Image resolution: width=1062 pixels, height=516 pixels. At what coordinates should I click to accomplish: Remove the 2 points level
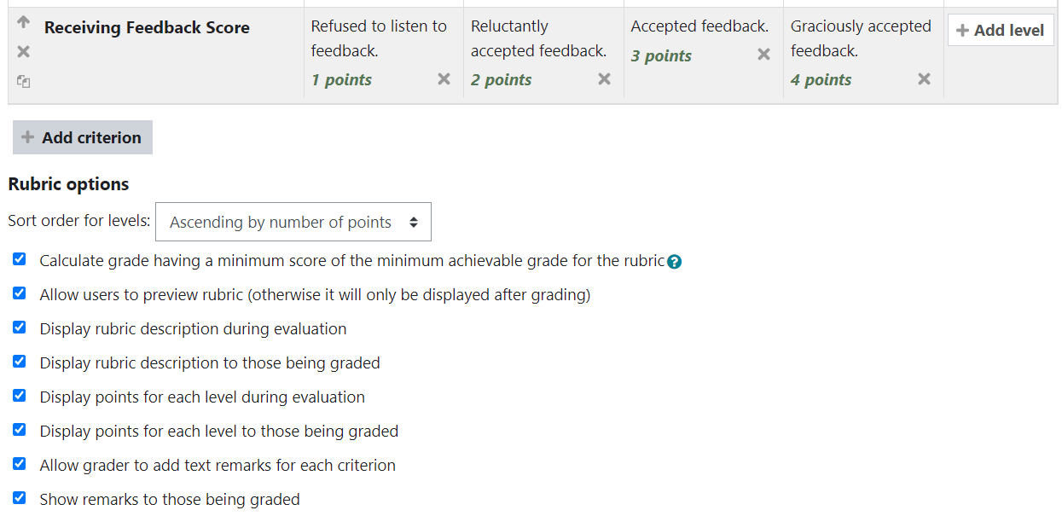[604, 79]
